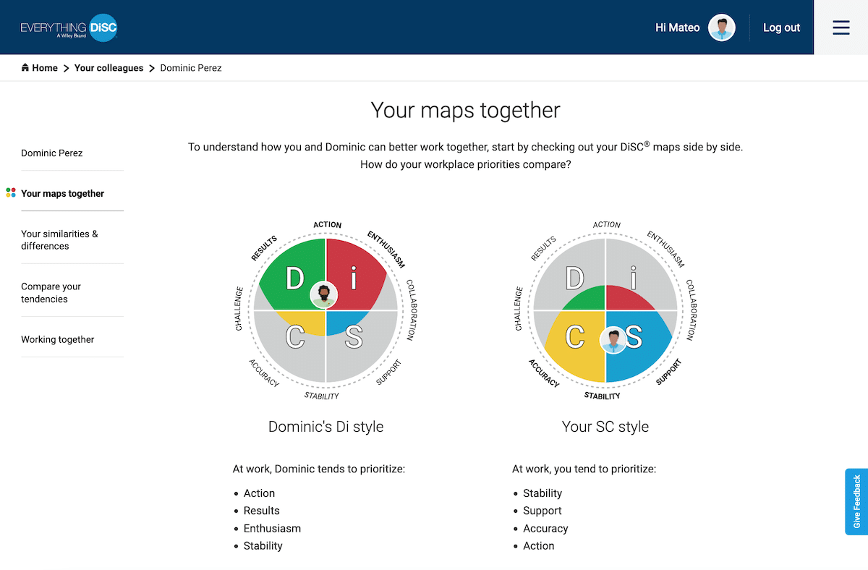This screenshot has height=570, width=868.
Task: Open the hamburger menu
Action: coord(841,27)
